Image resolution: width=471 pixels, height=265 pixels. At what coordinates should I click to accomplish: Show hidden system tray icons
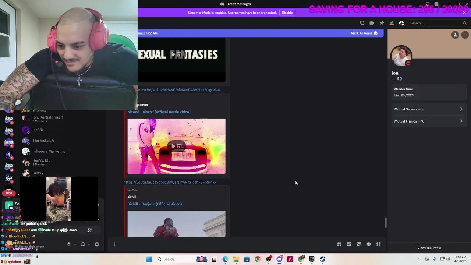(419, 259)
